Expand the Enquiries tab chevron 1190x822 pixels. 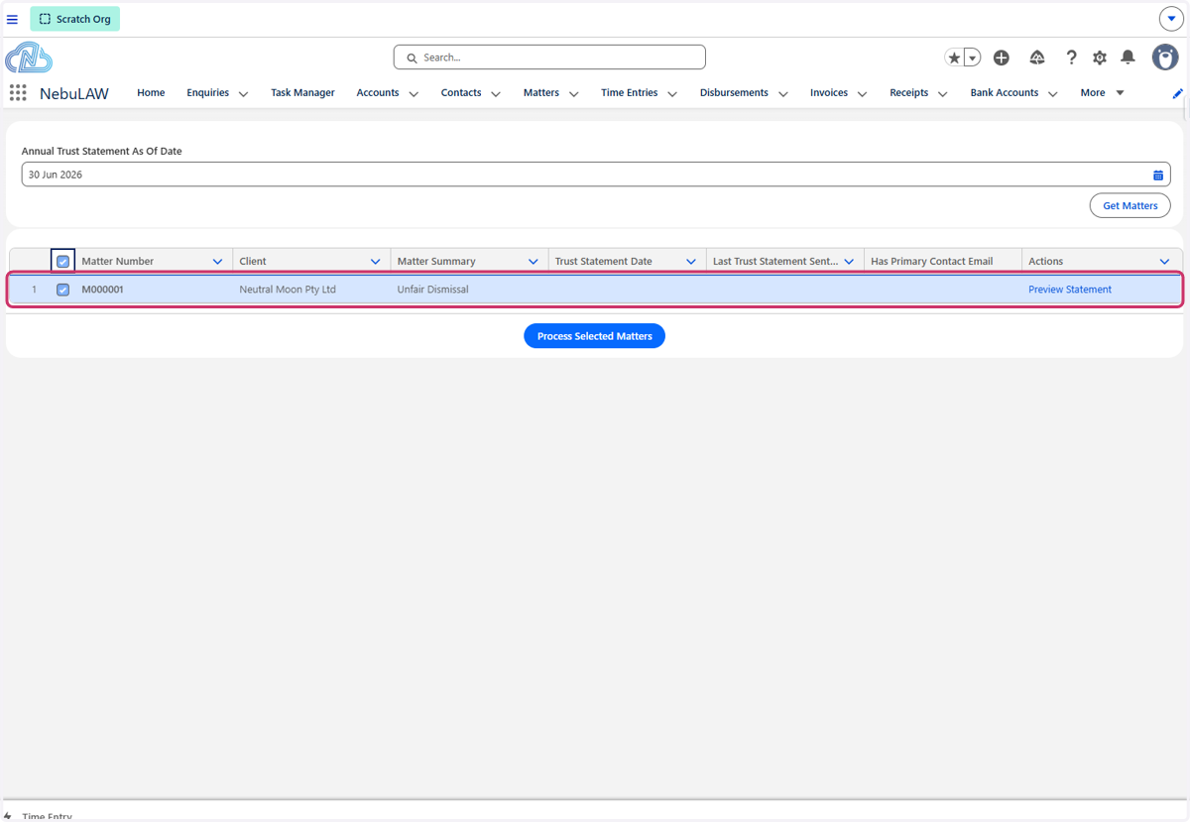pos(243,93)
